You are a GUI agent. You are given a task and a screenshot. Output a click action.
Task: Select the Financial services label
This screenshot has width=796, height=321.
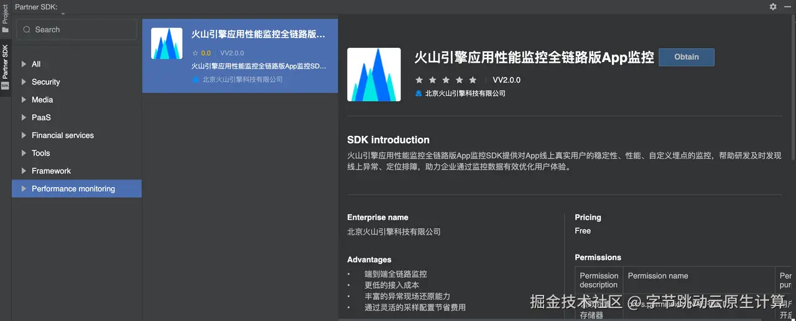63,135
